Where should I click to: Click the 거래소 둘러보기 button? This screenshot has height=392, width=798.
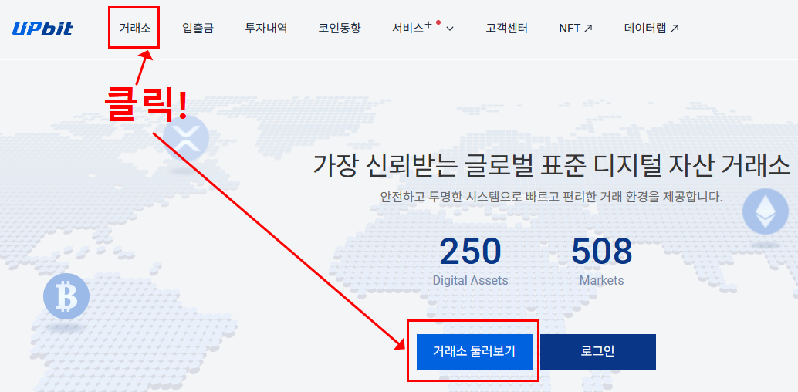[x=475, y=352]
